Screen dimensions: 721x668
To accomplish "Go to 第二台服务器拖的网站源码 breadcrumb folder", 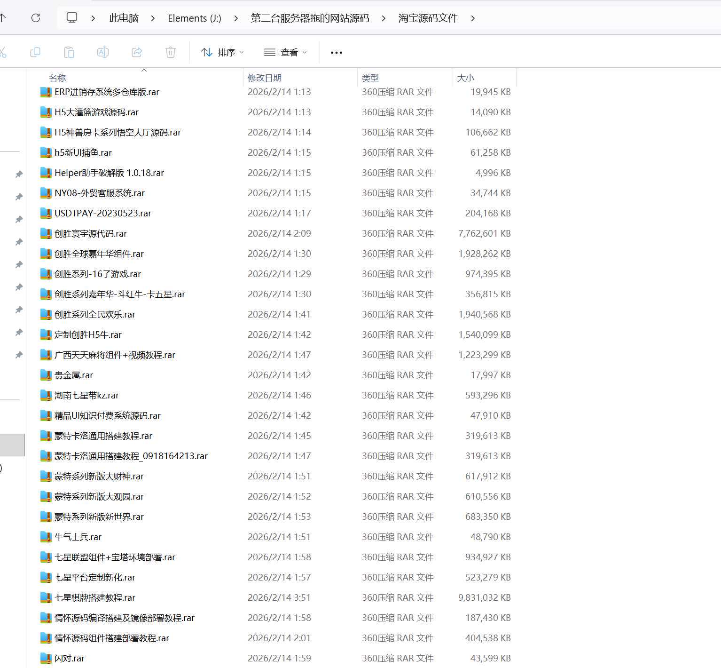I will (x=310, y=18).
